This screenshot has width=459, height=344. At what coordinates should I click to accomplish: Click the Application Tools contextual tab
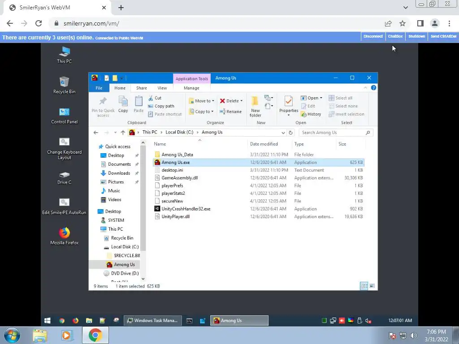click(x=192, y=78)
